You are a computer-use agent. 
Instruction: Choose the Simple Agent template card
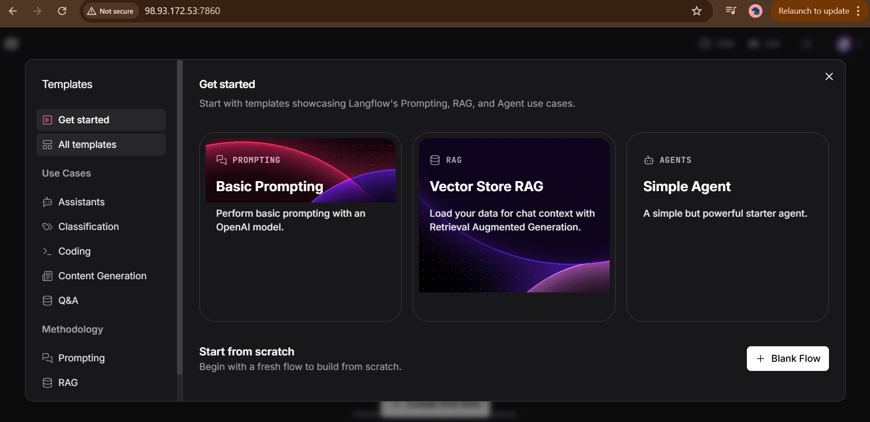pos(727,227)
